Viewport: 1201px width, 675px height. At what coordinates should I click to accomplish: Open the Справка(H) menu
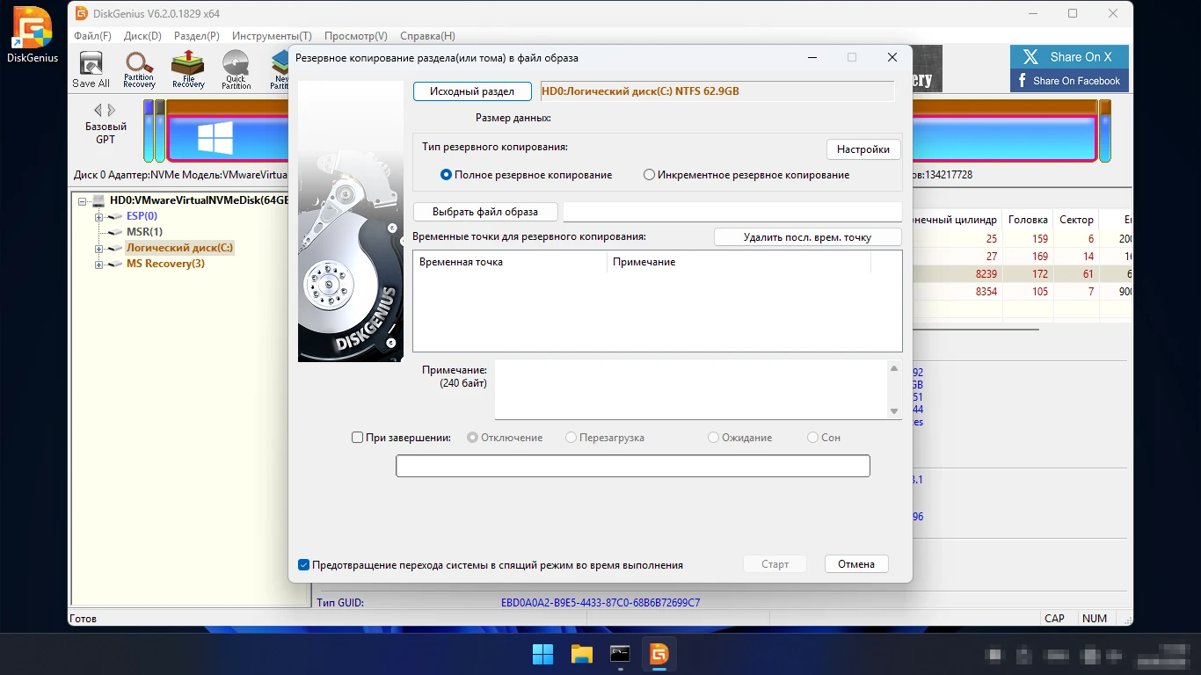click(x=427, y=36)
